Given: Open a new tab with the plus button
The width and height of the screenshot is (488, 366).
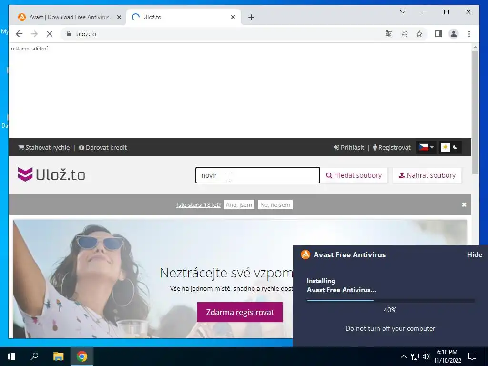Looking at the screenshot, I should click(x=251, y=17).
